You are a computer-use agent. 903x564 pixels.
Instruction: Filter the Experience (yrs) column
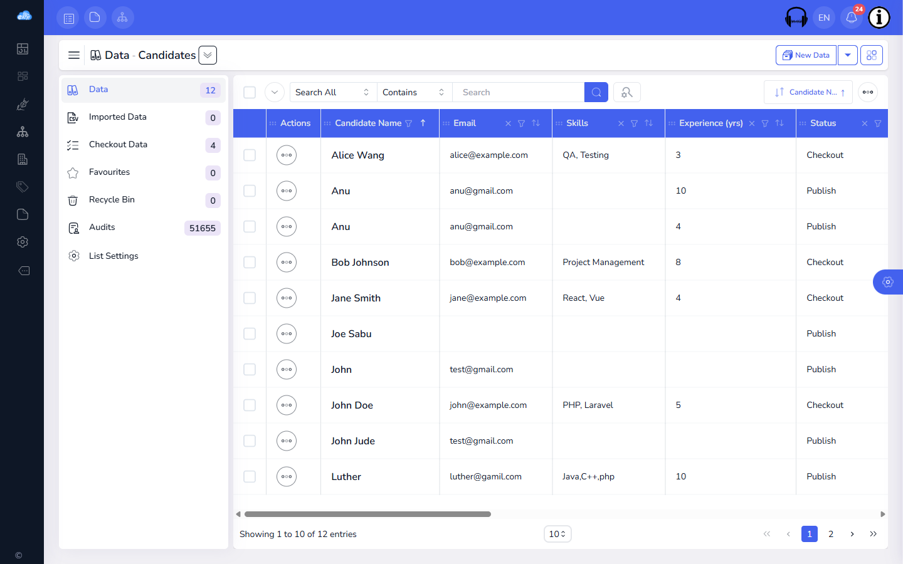tap(765, 123)
